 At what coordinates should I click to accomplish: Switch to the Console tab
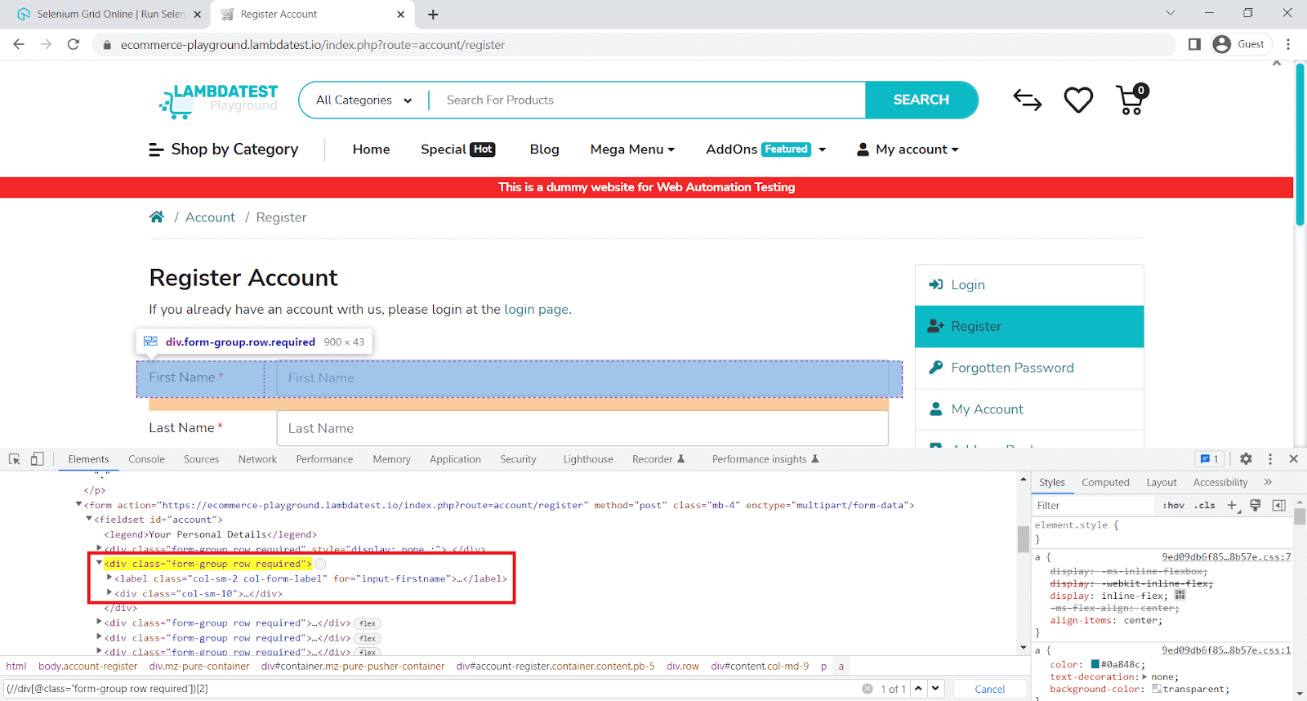[146, 459]
